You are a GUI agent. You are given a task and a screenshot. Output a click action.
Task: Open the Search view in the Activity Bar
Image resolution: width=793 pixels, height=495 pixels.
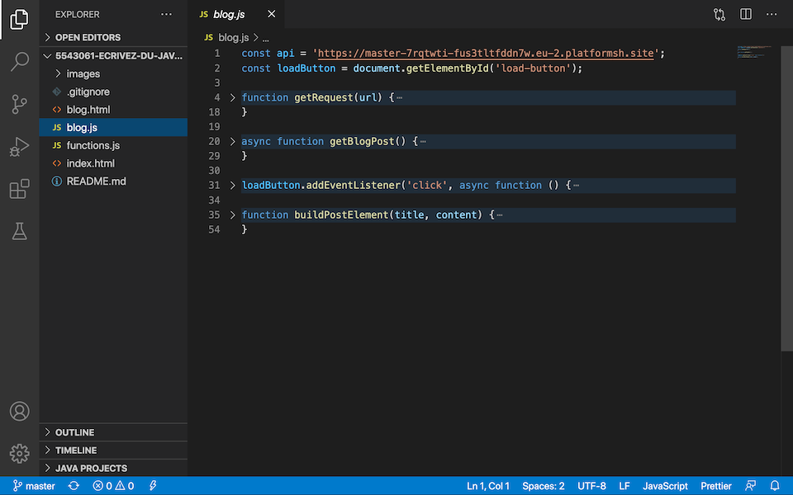tap(20, 62)
